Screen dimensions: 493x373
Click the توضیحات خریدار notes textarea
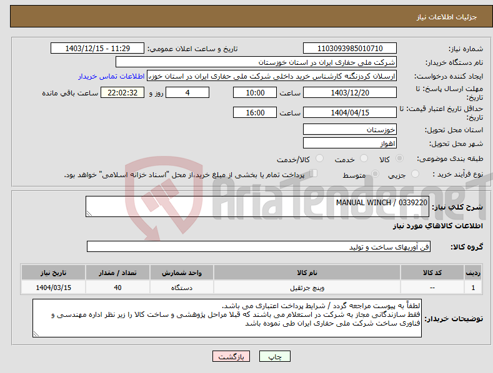pos(227,318)
